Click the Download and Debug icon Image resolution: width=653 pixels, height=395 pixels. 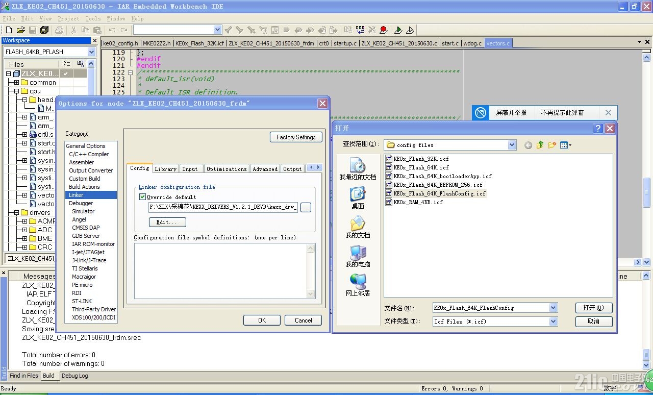tap(398, 30)
